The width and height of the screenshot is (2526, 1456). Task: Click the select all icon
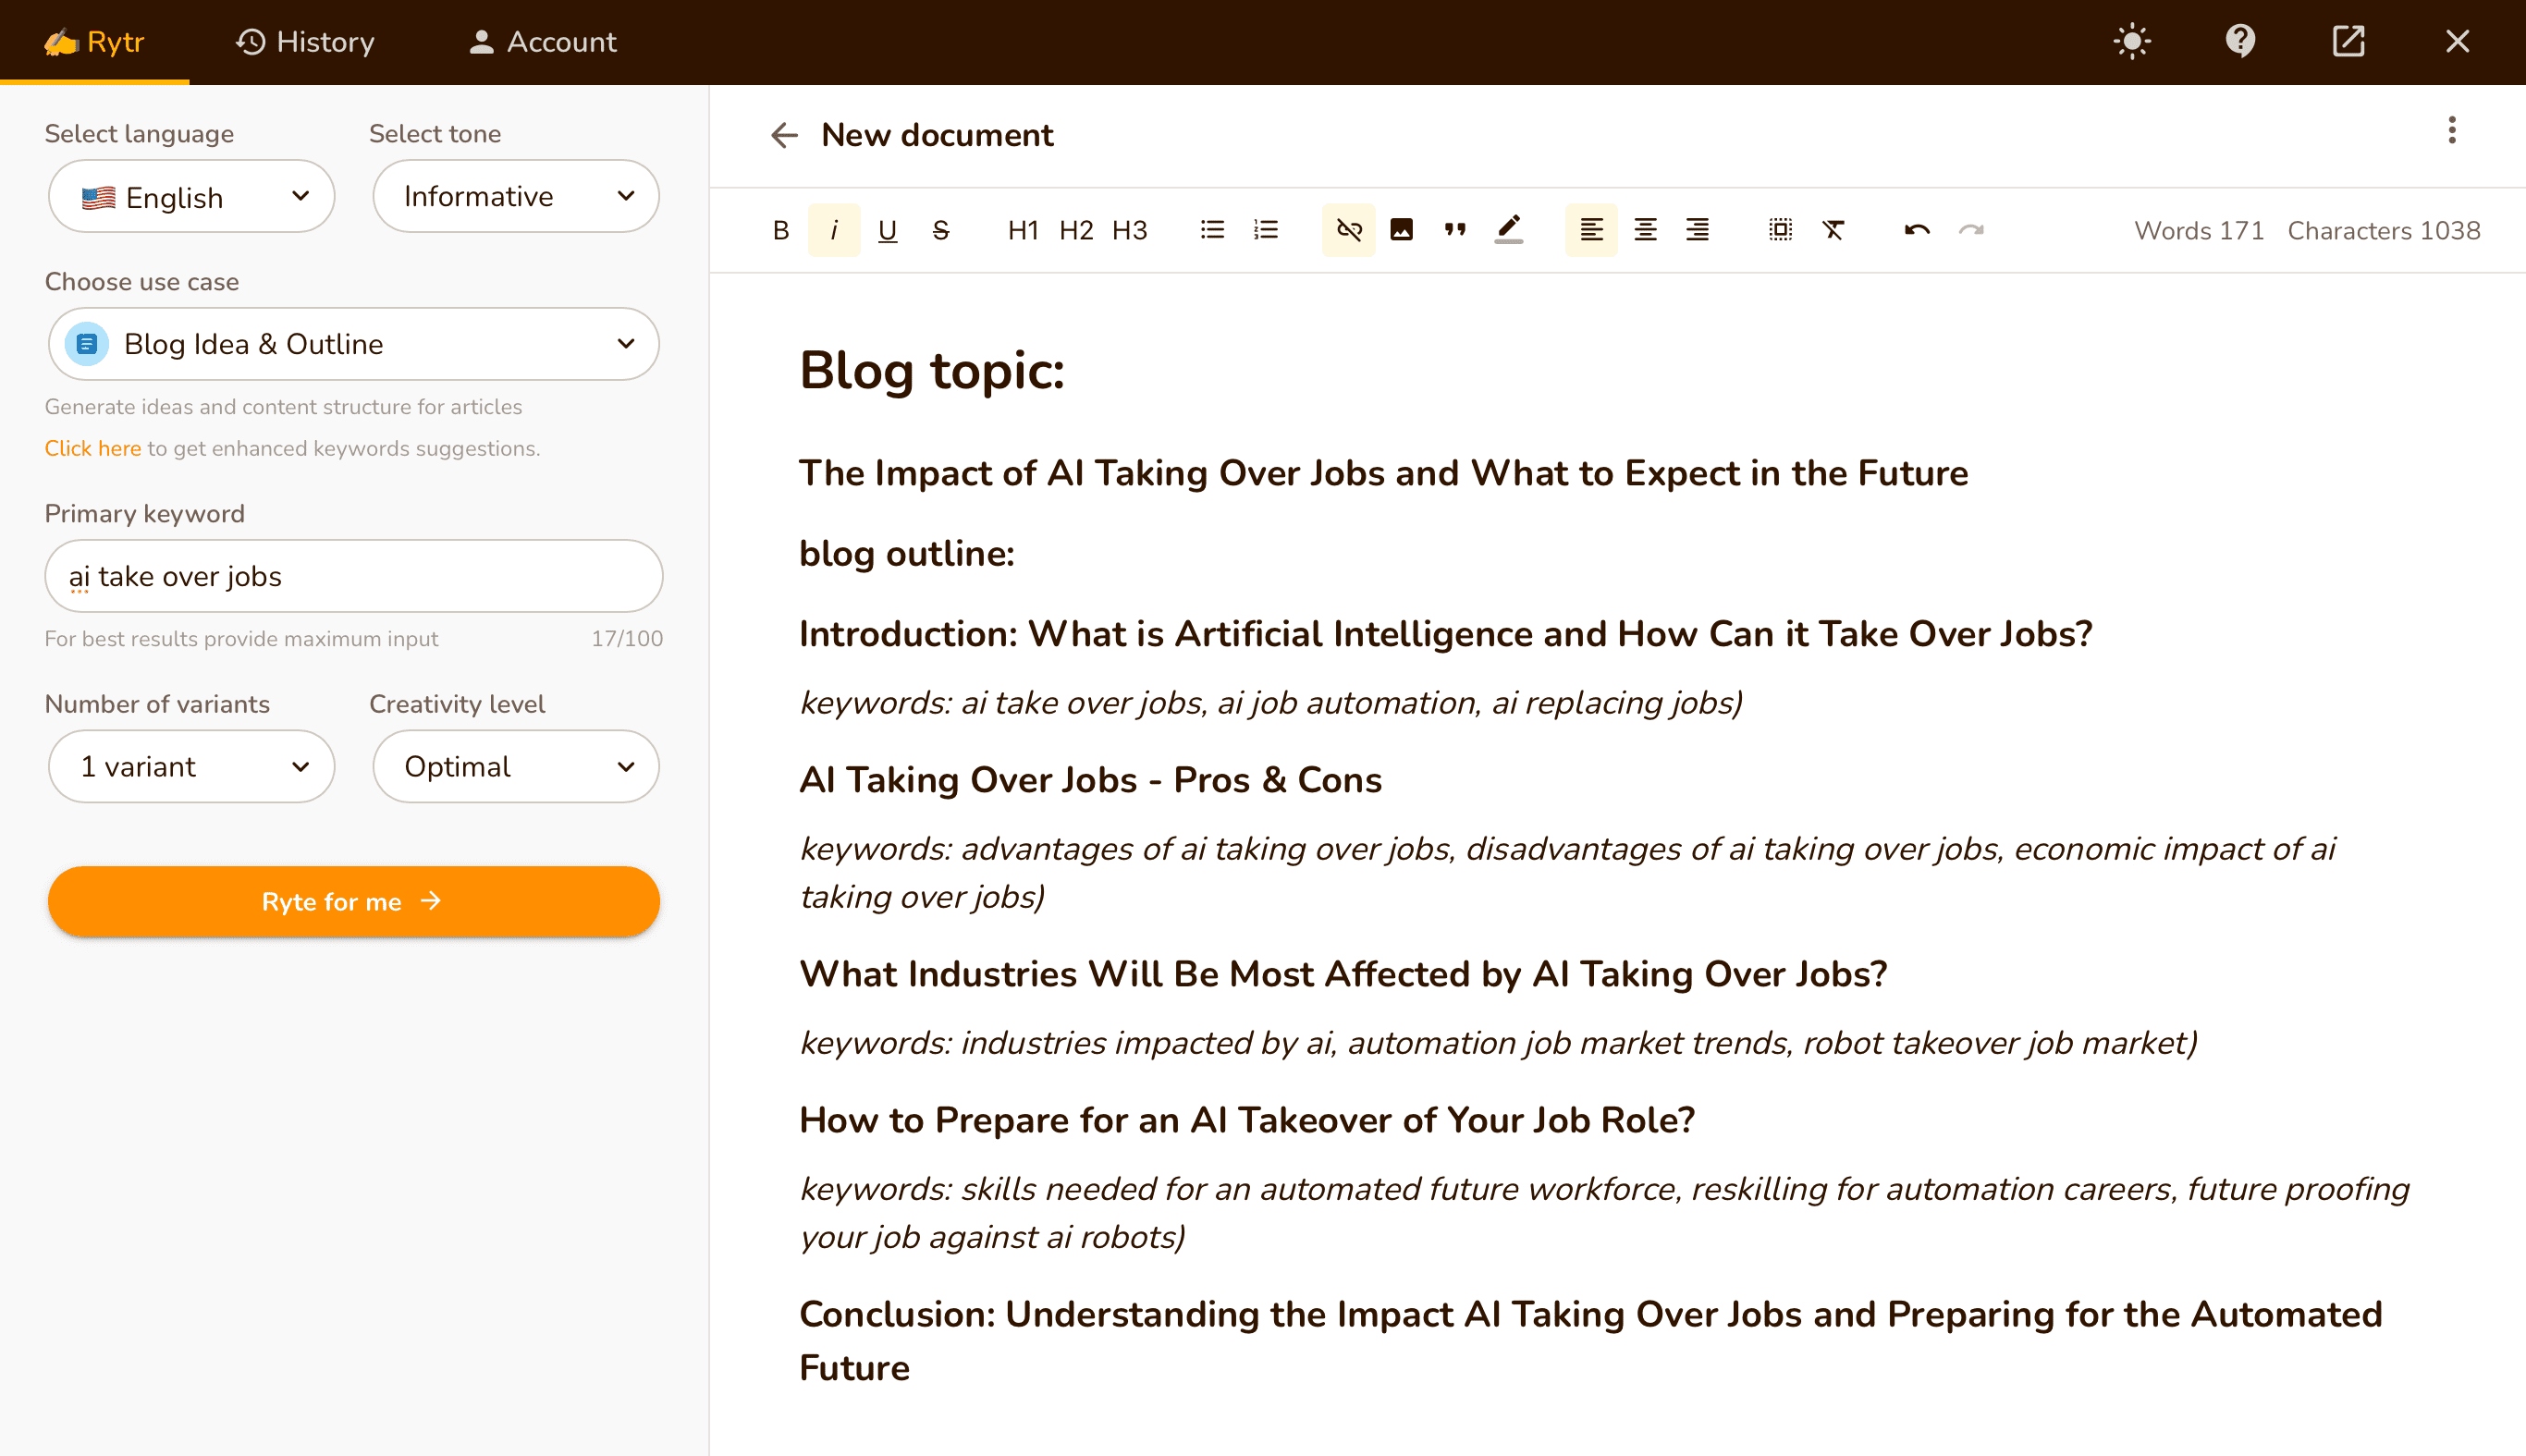(1780, 230)
